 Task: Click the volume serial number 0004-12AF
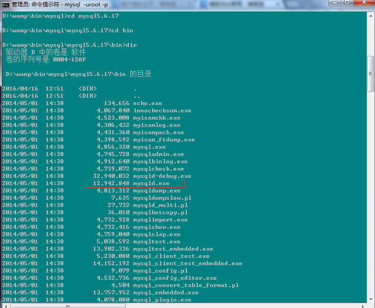click(69, 60)
